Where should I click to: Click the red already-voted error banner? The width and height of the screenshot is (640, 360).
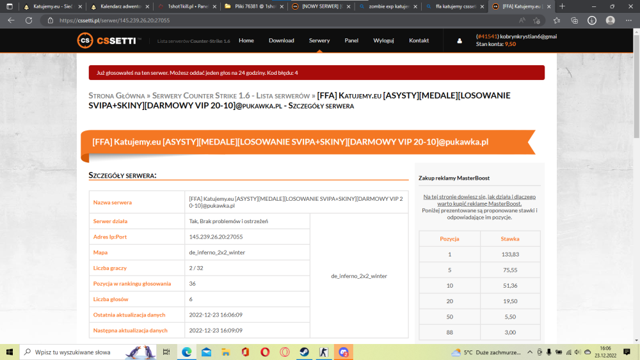pyautogui.click(x=317, y=72)
